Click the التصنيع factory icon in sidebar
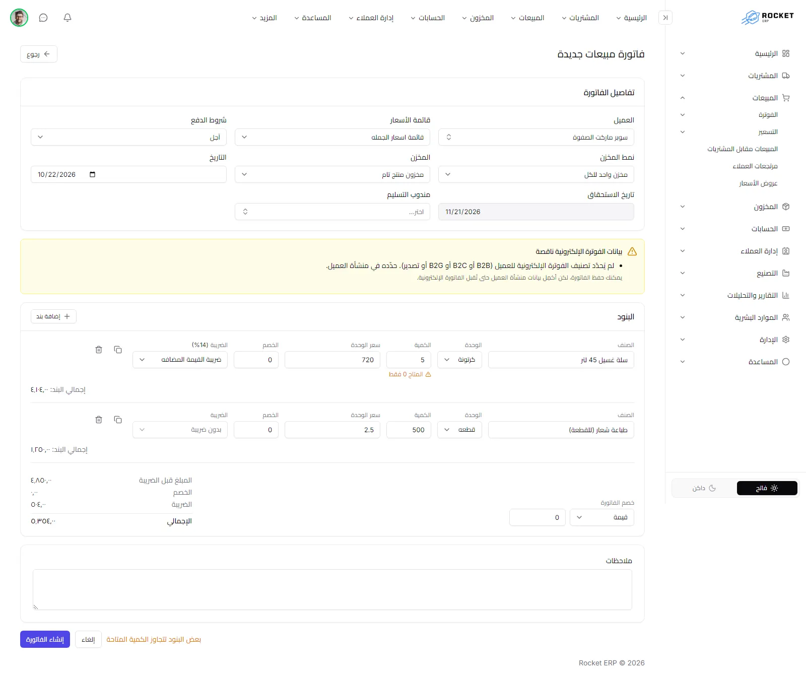Image resolution: width=806 pixels, height=678 pixels. (786, 273)
